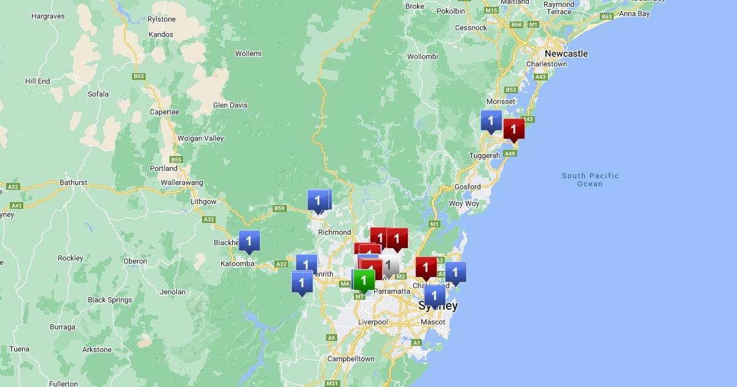Image resolution: width=737 pixels, height=387 pixels.
Task: Click the M15 motorway shield
Action: (x=491, y=10)
